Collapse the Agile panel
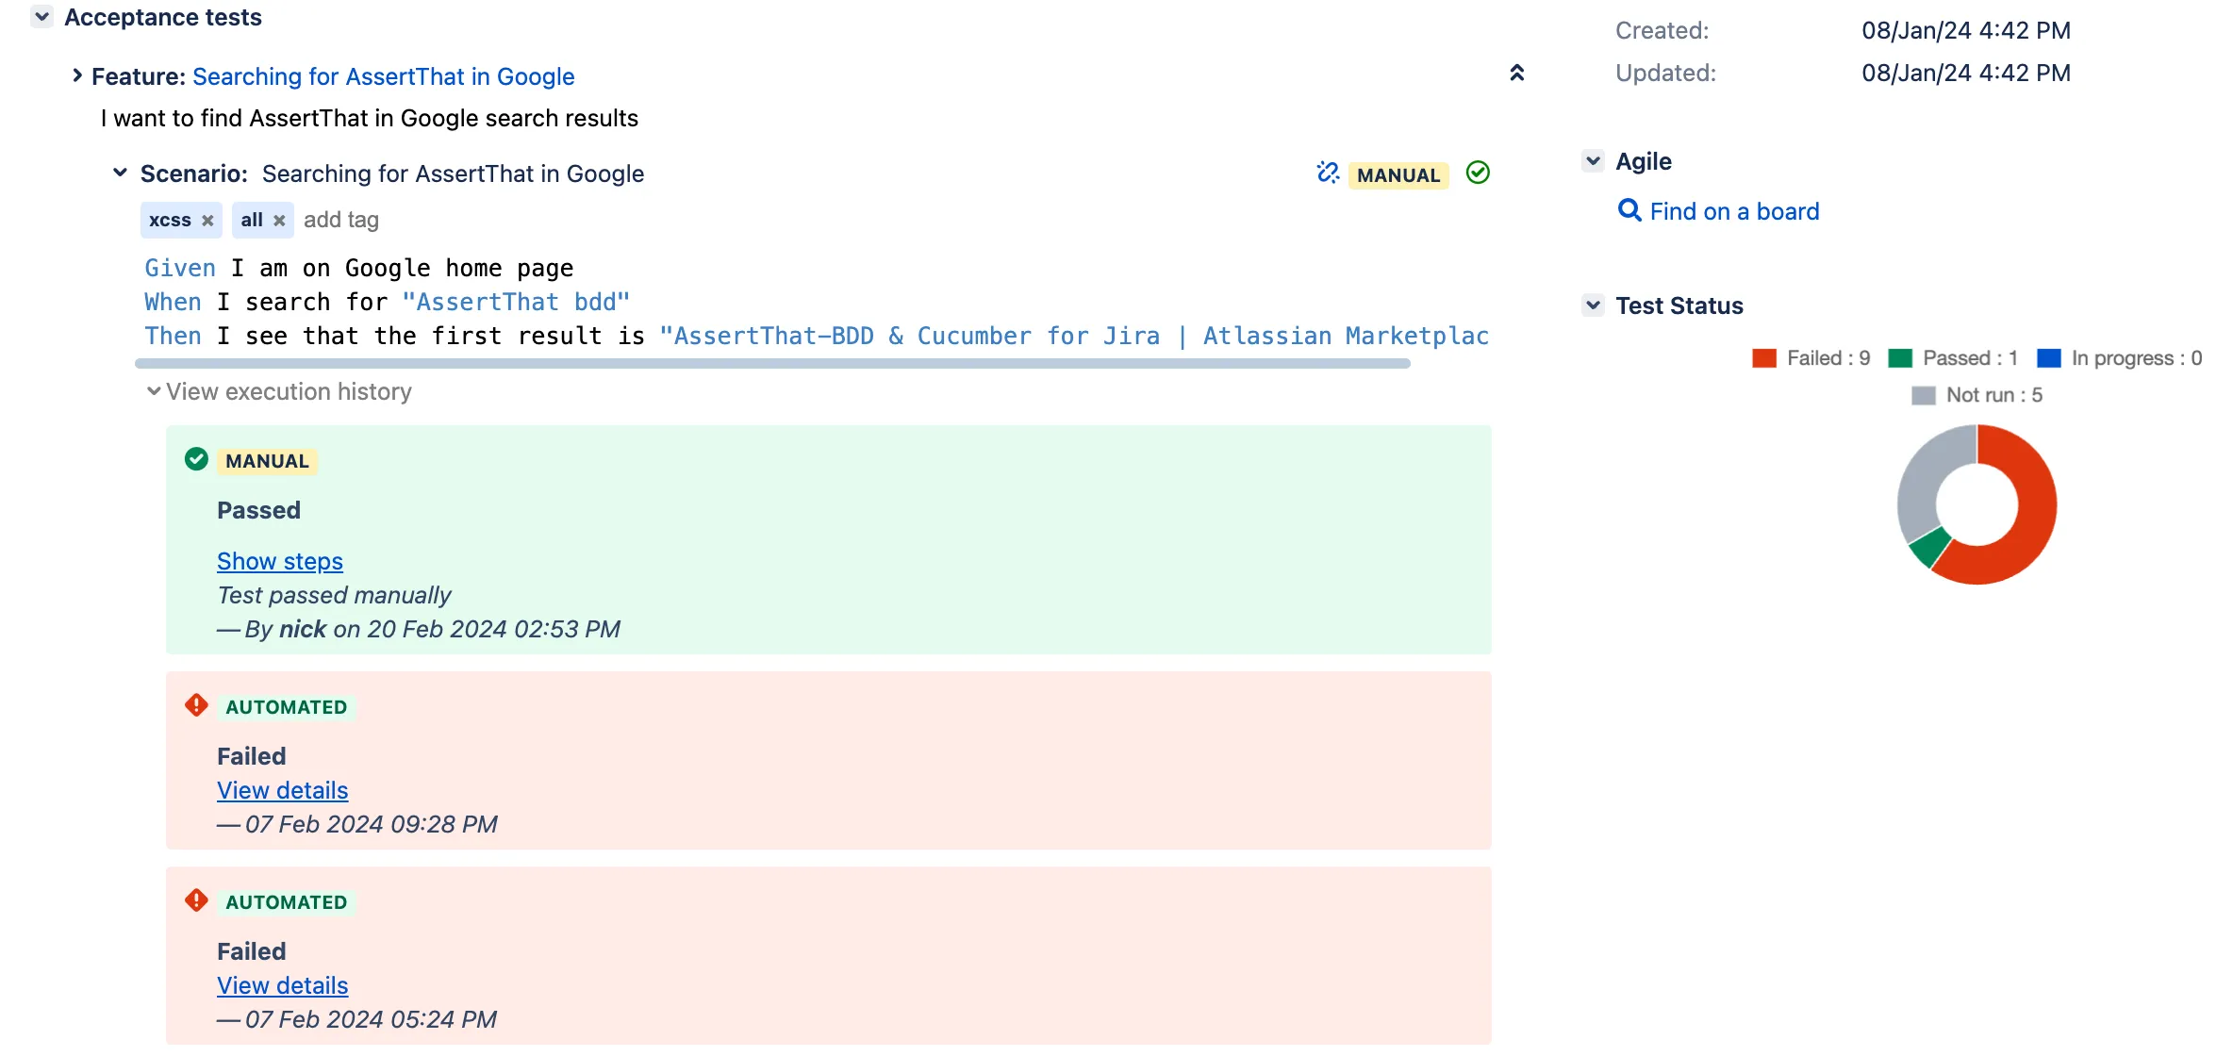Screen dimensions: 2233x1056 tap(1593, 160)
